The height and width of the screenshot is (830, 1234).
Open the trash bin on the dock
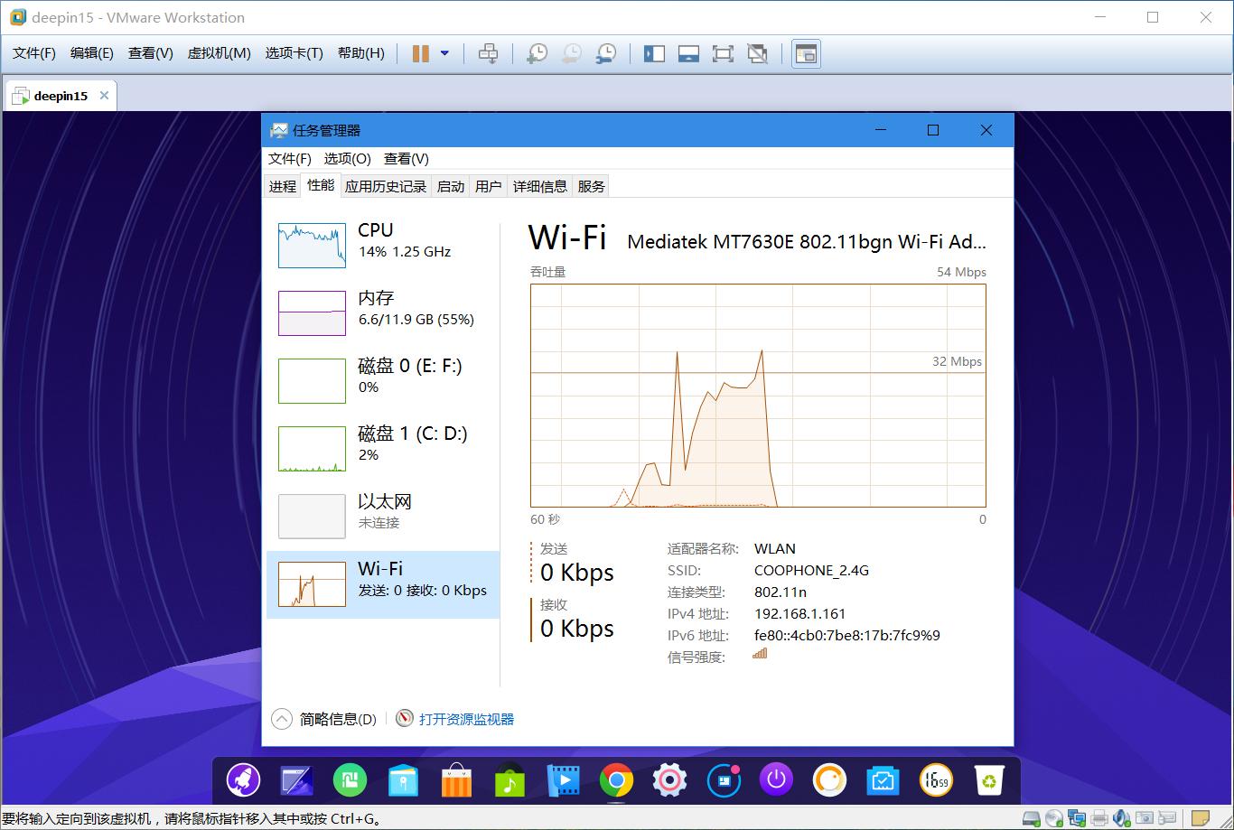(x=989, y=779)
